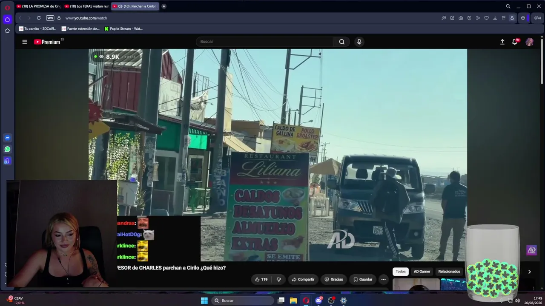Open the ad blocker shield icon
The height and width of the screenshot is (306, 545).
pyautogui.click(x=469, y=18)
